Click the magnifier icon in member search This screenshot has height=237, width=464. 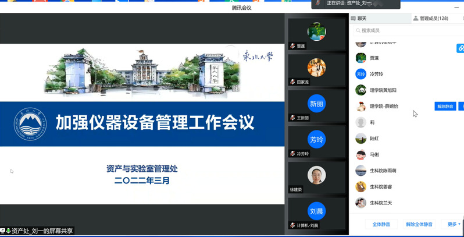pyautogui.click(x=358, y=30)
